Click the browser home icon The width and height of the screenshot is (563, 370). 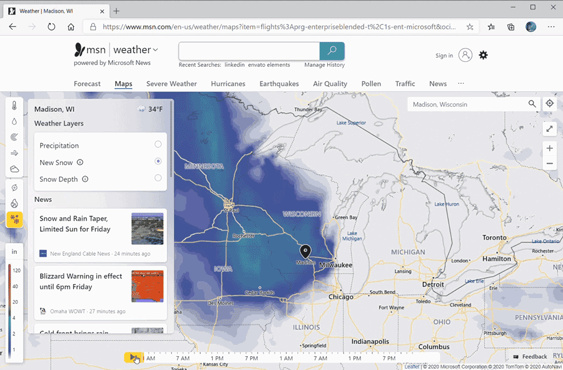pos(71,26)
